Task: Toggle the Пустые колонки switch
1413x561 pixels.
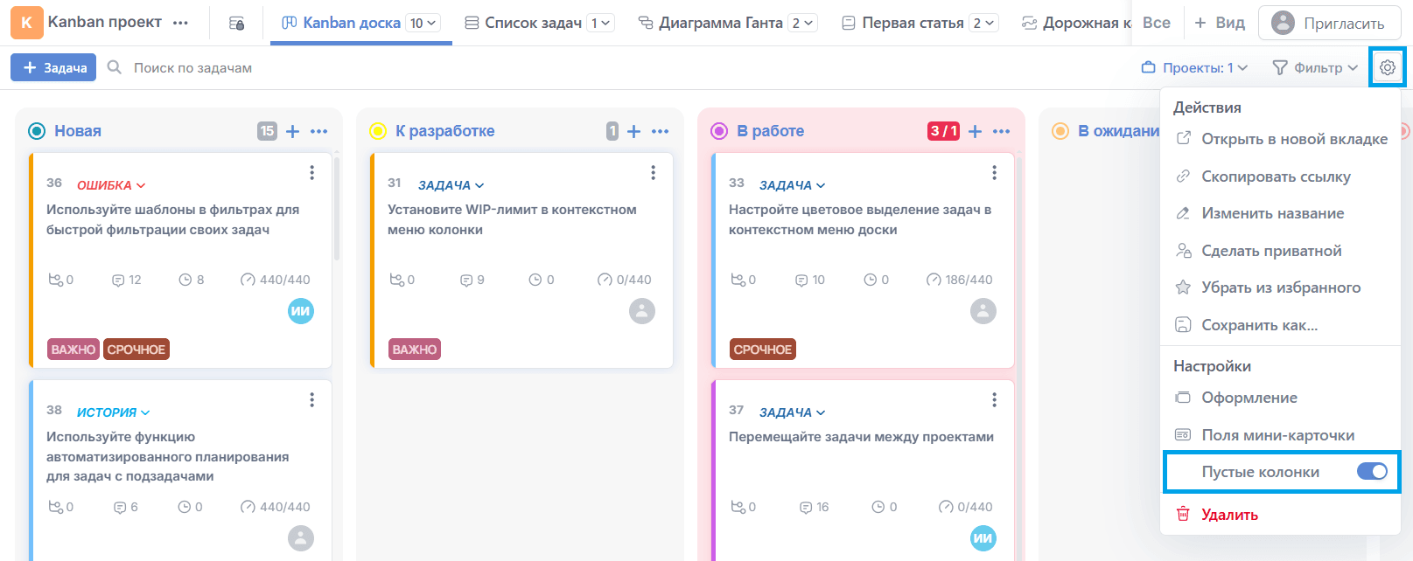Action: [x=1371, y=472]
